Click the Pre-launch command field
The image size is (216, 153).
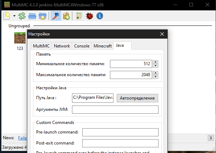click(120, 132)
